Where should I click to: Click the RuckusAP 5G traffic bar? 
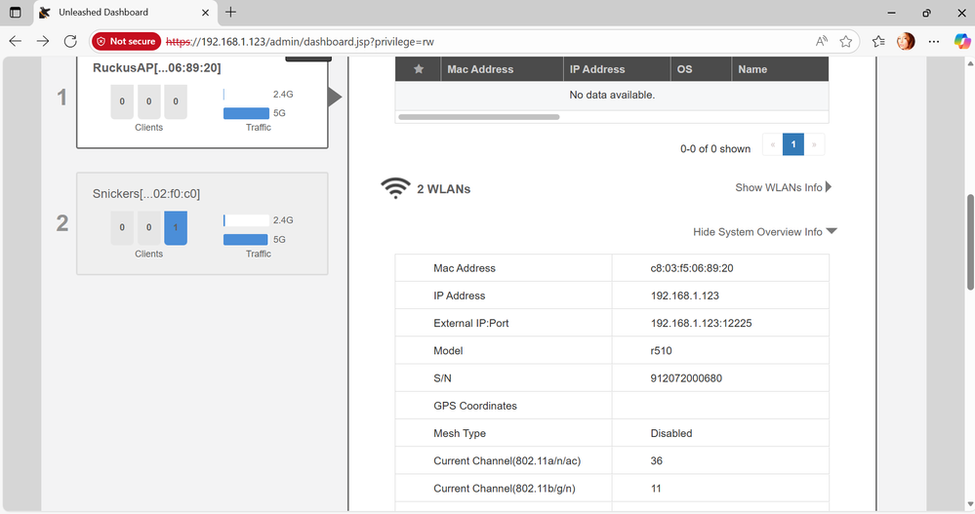pyautogui.click(x=246, y=113)
